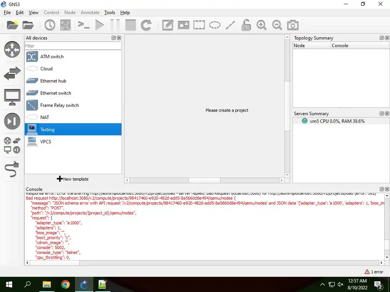Open console to all devices icon
Image resolution: width=390 pixels, height=292 pixels.
(x=83, y=25)
